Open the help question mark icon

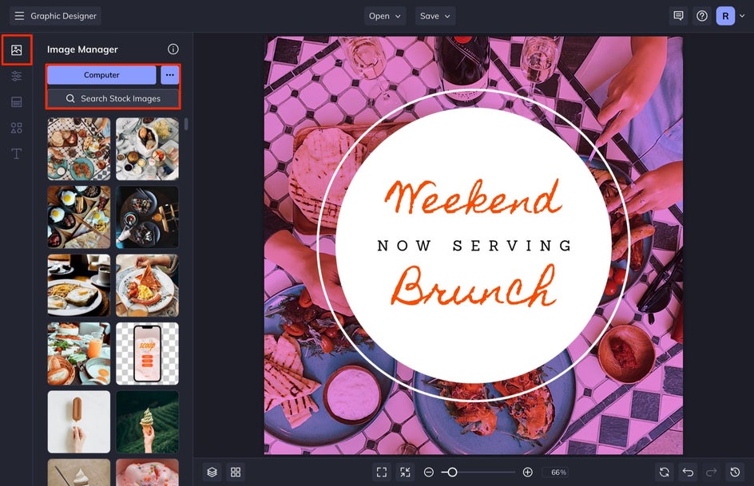point(702,16)
